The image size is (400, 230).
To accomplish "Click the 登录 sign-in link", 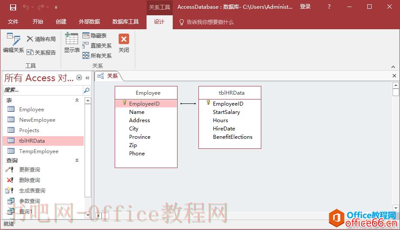I will (305, 7).
